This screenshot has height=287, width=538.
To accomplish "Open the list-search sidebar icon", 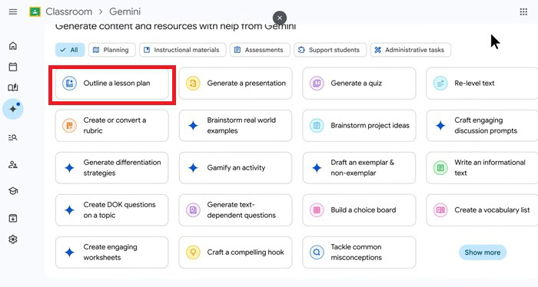I will pyautogui.click(x=13, y=137).
